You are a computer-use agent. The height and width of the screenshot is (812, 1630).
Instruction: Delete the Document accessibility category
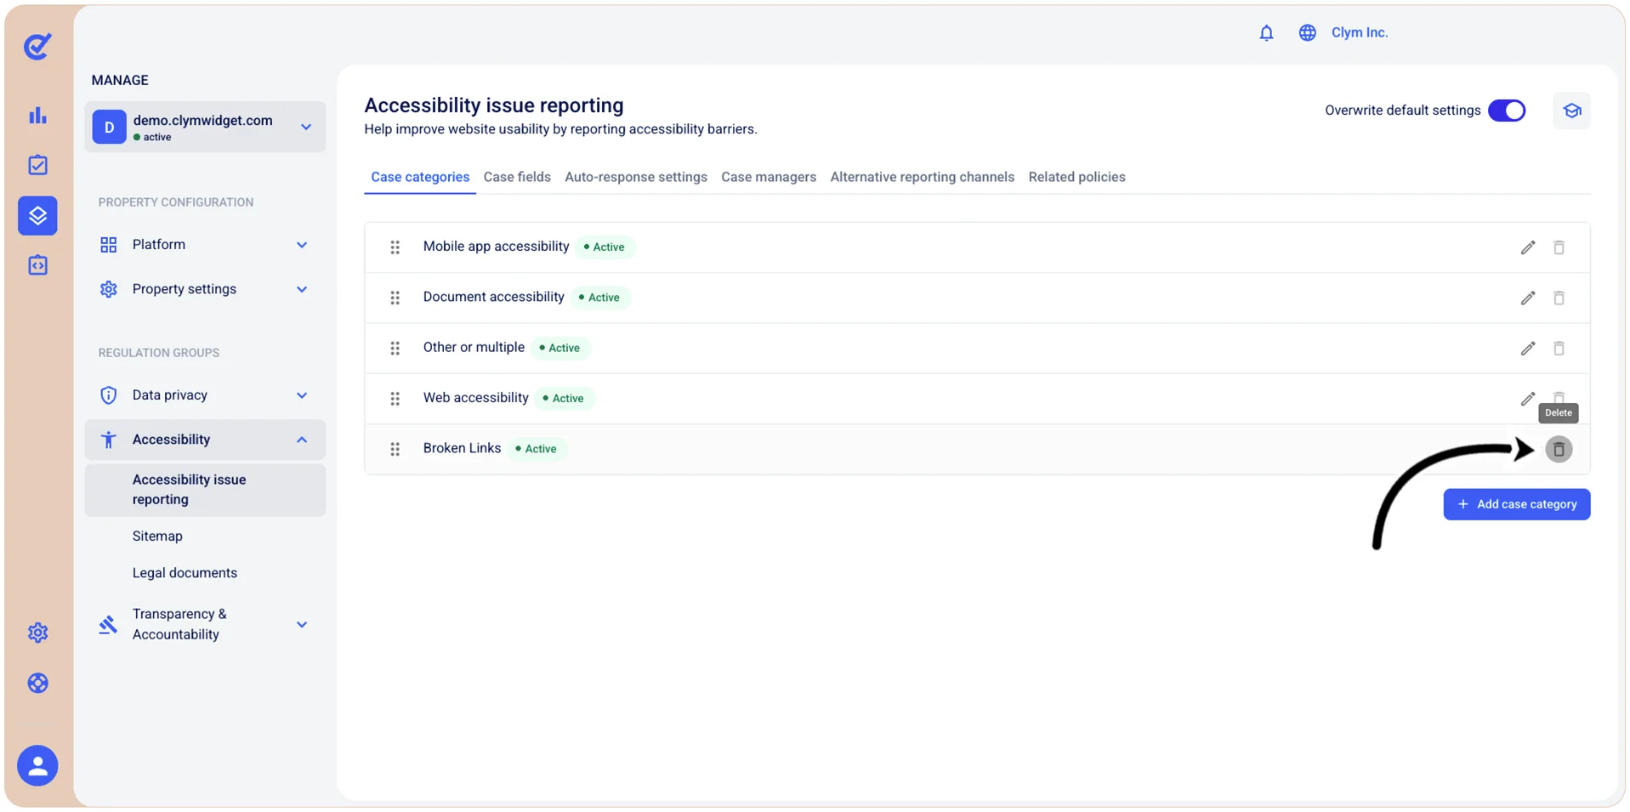(1559, 298)
